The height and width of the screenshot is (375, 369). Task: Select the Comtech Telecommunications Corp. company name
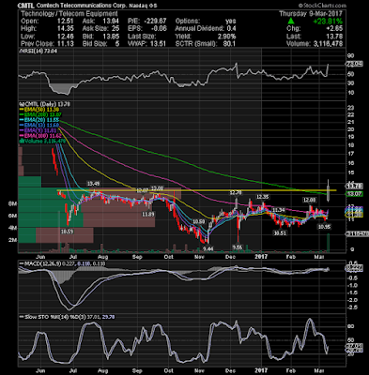[x=82, y=6]
